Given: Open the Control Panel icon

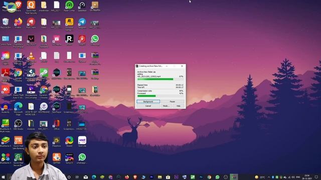Looking at the screenshot, I should tap(6, 40).
